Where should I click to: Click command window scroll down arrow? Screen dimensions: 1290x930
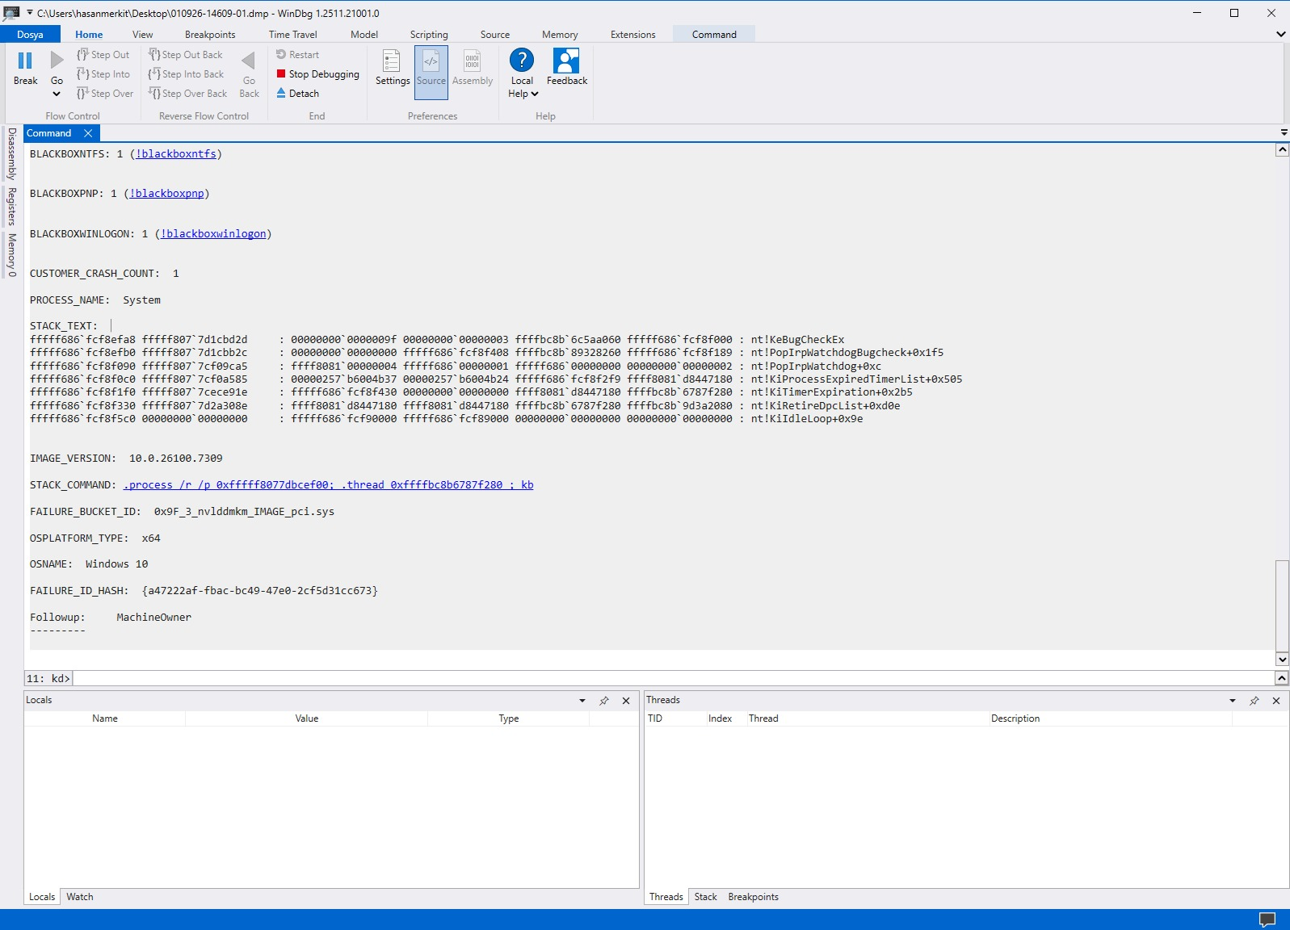tap(1282, 659)
